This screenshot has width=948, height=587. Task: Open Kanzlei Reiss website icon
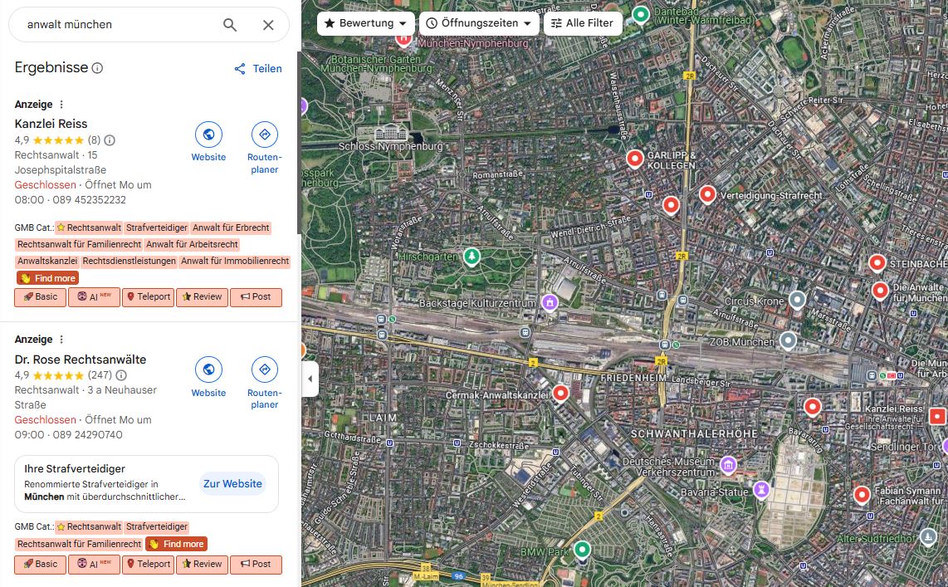pyautogui.click(x=208, y=135)
